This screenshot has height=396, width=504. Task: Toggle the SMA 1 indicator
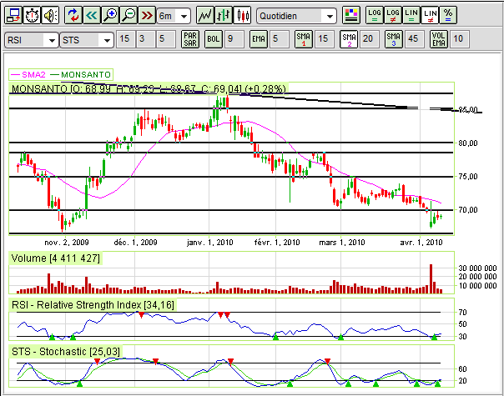click(304, 39)
